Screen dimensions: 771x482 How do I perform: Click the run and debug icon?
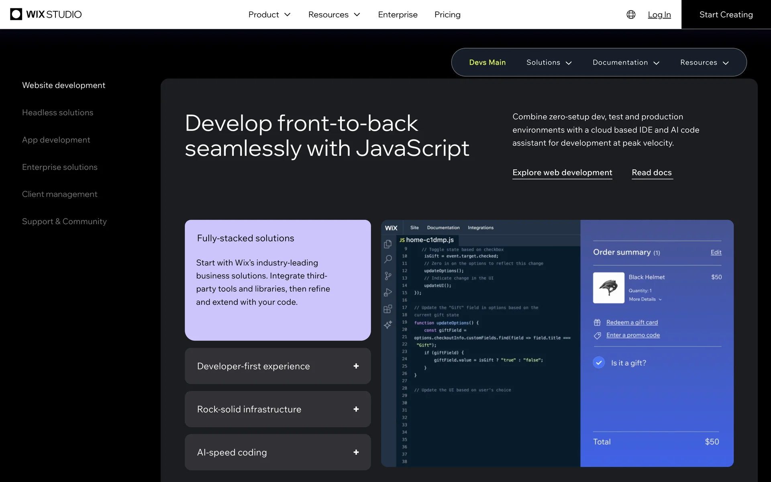click(x=388, y=292)
